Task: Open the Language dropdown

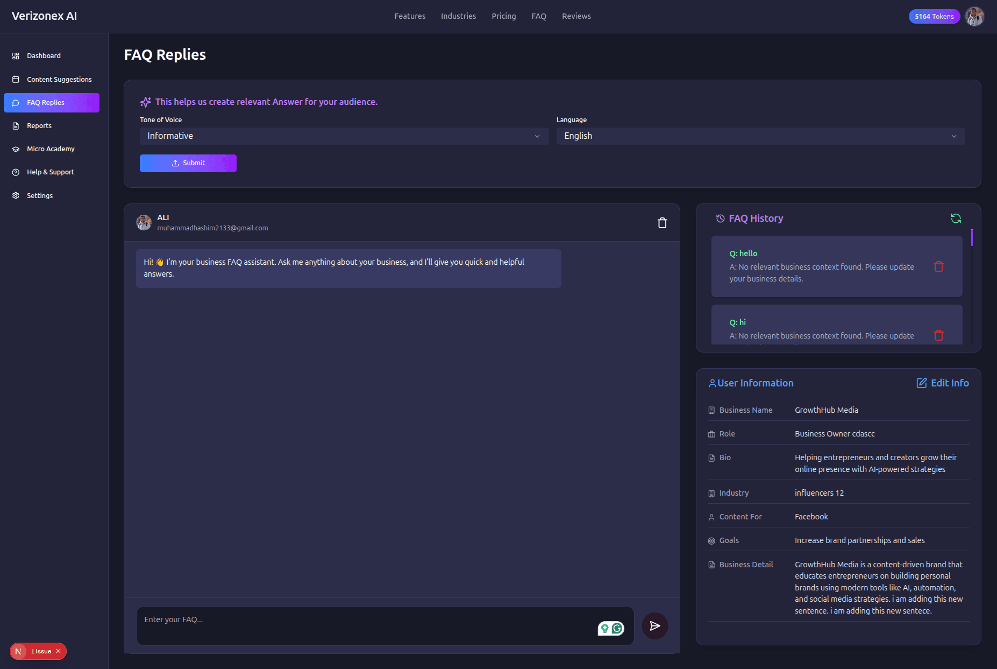Action: 760,136
